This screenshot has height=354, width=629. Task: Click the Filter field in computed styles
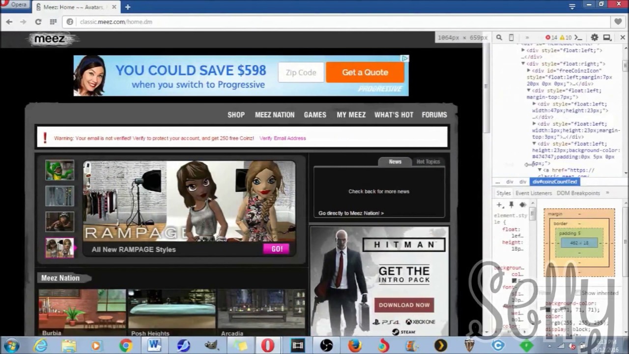555,293
